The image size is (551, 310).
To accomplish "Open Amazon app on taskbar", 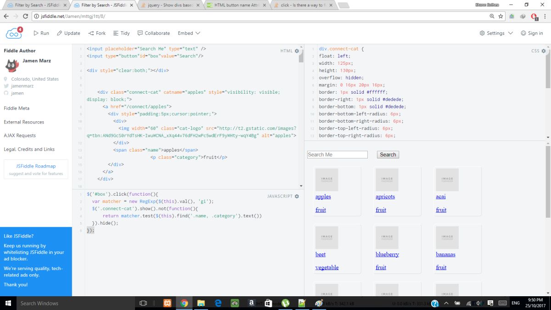I will pyautogui.click(x=251, y=303).
